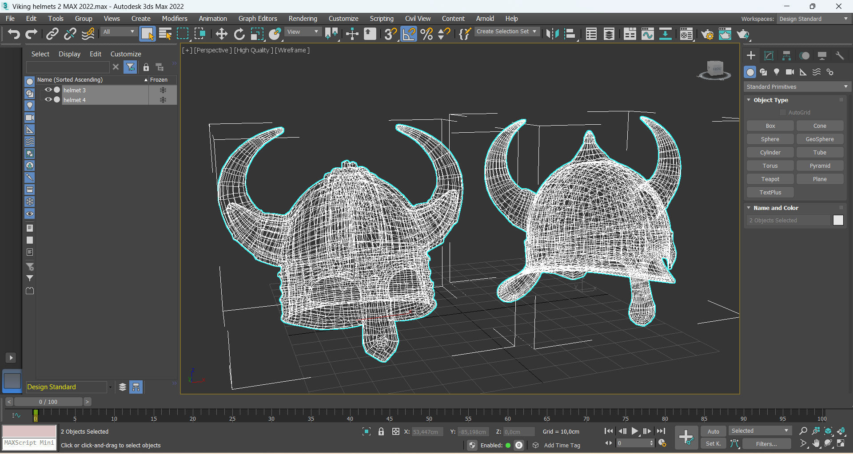The height and width of the screenshot is (454, 853).
Task: Open the object color swatch
Action: [838, 220]
